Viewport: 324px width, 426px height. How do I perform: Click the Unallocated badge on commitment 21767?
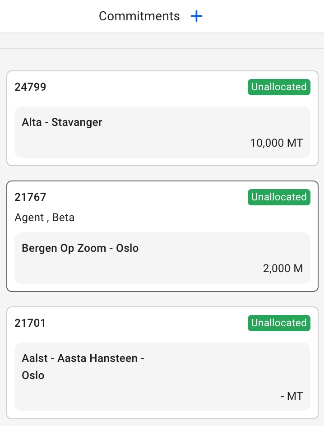pos(278,197)
